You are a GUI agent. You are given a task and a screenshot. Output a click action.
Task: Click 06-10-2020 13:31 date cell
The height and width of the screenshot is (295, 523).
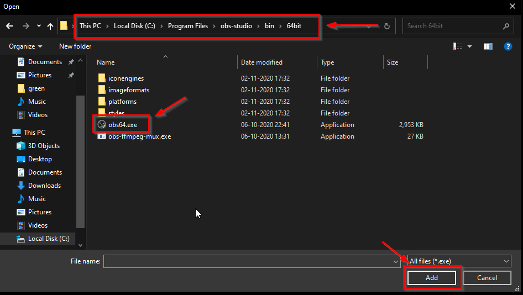point(265,136)
